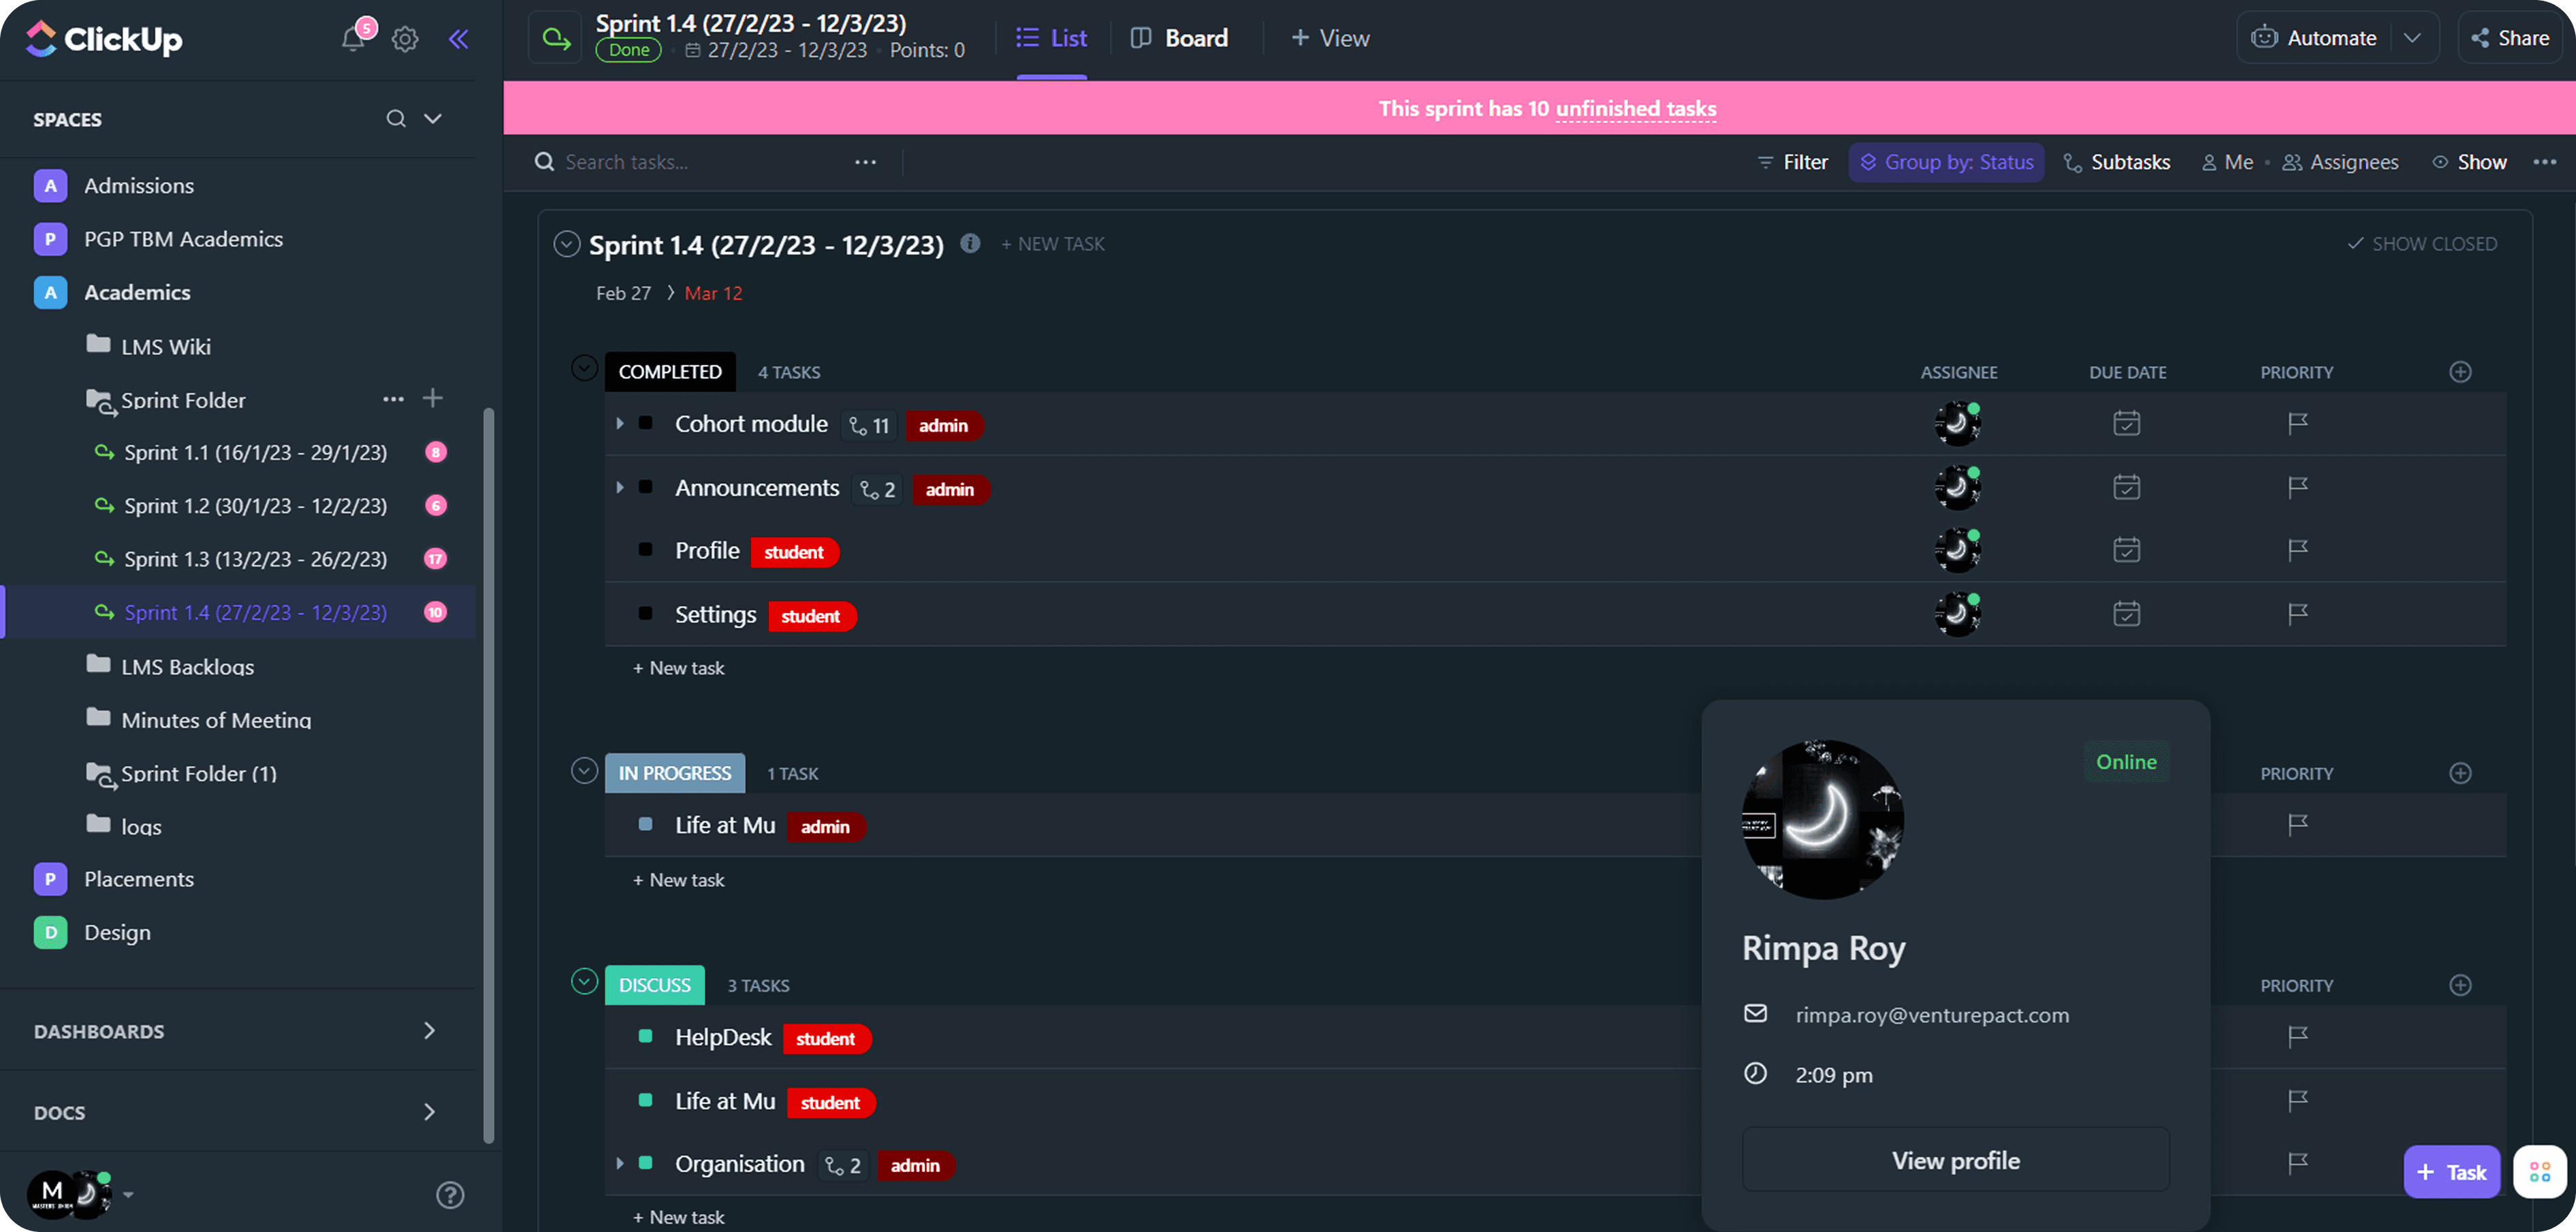Screen dimensions: 2576x1232
Task: Open ClickUp settings gear
Action: click(405, 38)
